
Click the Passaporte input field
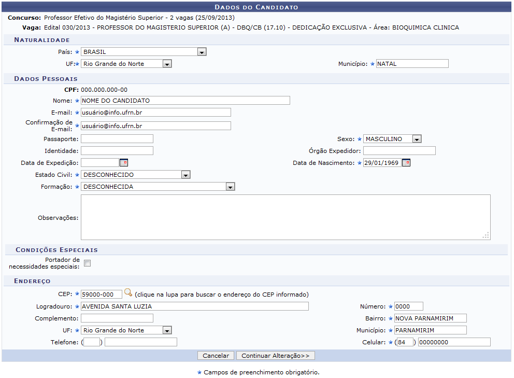click(117, 139)
